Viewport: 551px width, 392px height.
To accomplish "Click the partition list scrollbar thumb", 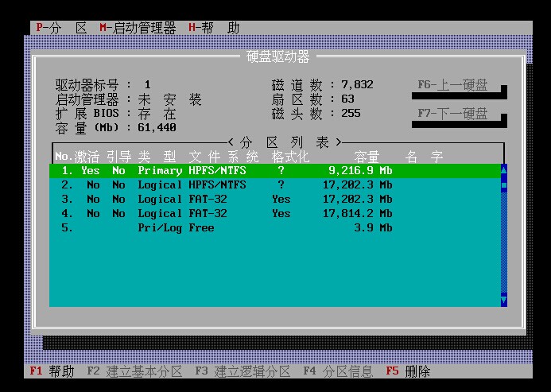I will pyautogui.click(x=504, y=185).
